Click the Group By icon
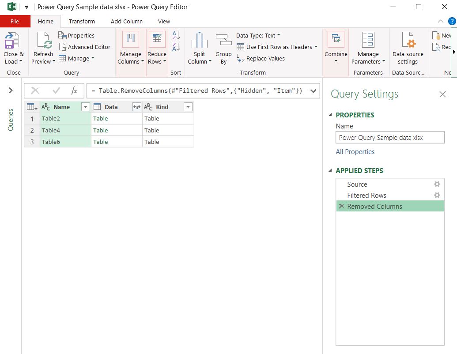Image resolution: width=457 pixels, height=354 pixels. click(223, 40)
